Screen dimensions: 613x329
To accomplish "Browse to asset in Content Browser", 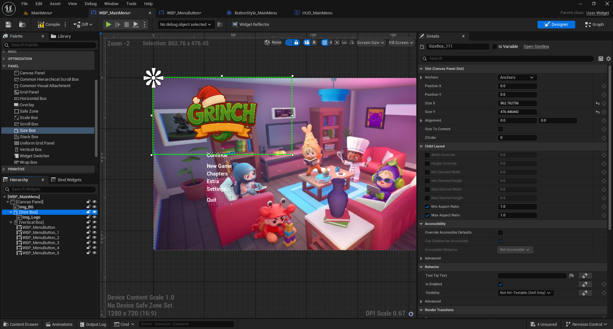I will point(22,25).
